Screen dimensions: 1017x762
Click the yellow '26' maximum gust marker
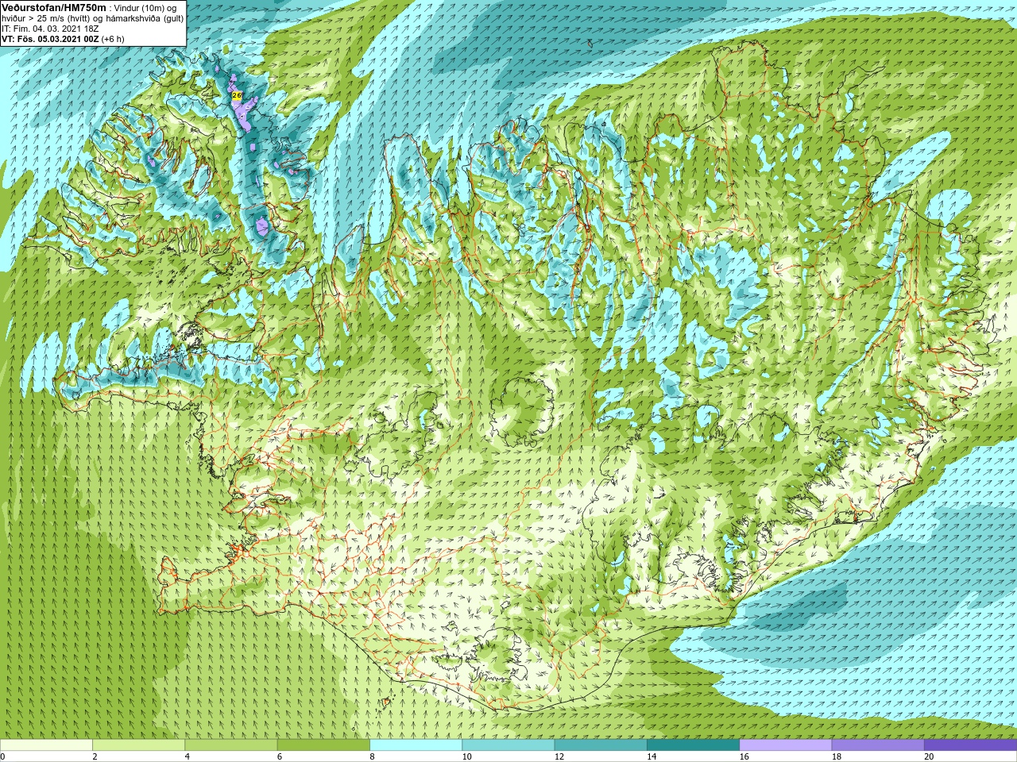(237, 95)
